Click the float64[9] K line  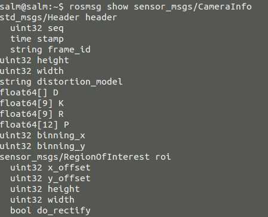pyautogui.click(x=32, y=103)
